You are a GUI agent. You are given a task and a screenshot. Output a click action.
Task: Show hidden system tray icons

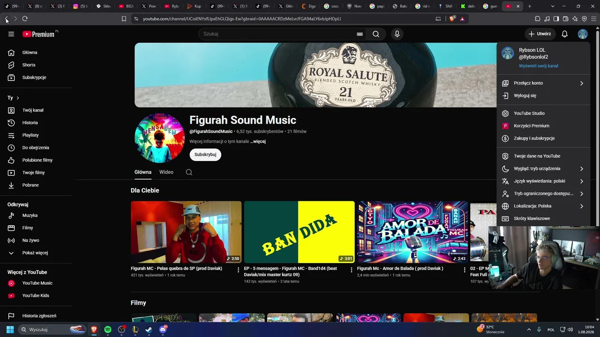click(529, 330)
